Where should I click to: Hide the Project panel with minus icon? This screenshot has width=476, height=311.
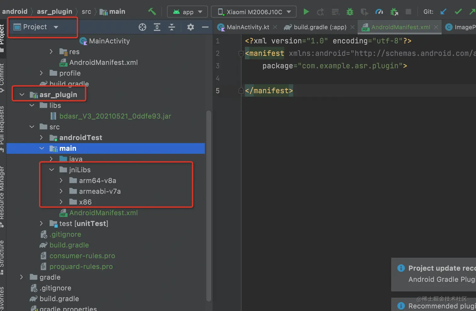point(205,27)
